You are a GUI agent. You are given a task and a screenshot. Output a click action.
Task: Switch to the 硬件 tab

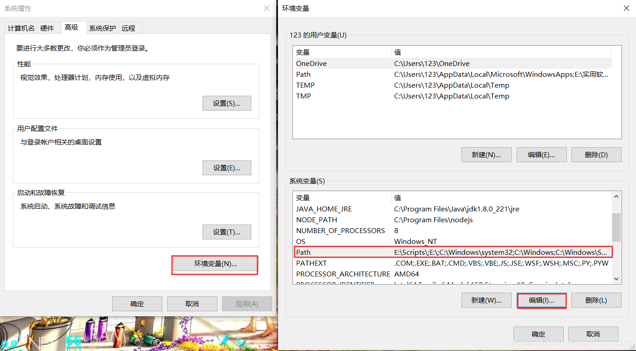click(x=47, y=28)
